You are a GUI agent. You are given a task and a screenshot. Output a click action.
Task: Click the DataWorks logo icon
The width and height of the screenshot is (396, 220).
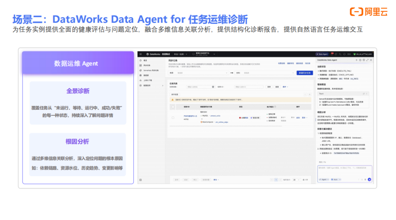click(x=148, y=54)
